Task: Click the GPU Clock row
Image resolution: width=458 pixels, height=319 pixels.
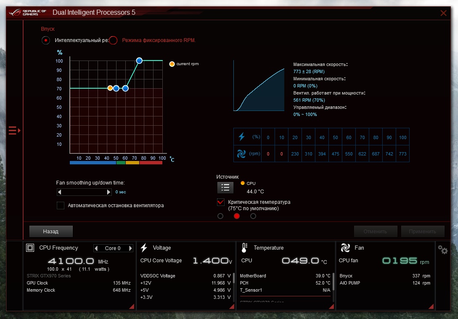Action: click(79, 283)
